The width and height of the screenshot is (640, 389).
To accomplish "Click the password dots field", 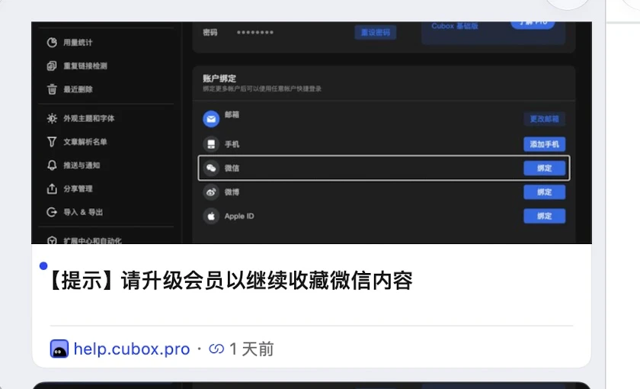I will point(255,33).
